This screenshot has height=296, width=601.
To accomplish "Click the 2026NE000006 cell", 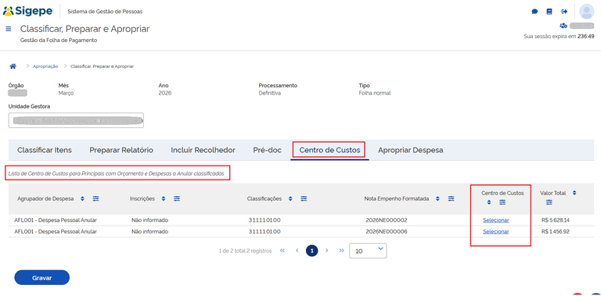I will [387, 232].
